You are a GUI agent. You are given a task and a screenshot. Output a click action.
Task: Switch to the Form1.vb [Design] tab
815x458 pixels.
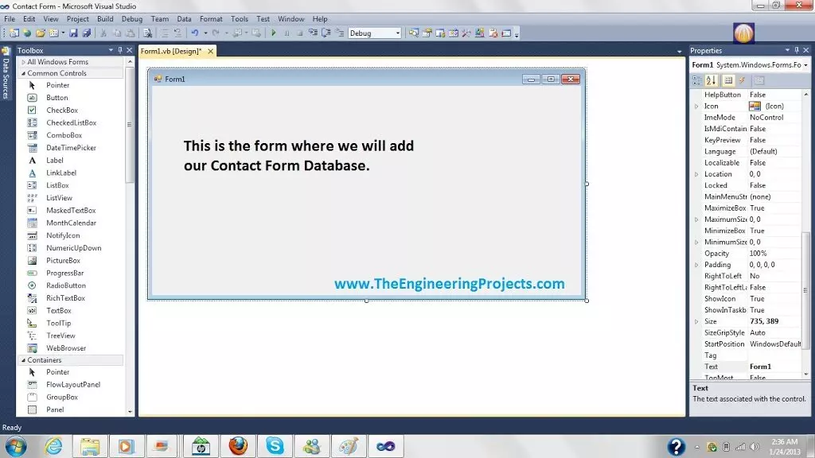(x=170, y=49)
